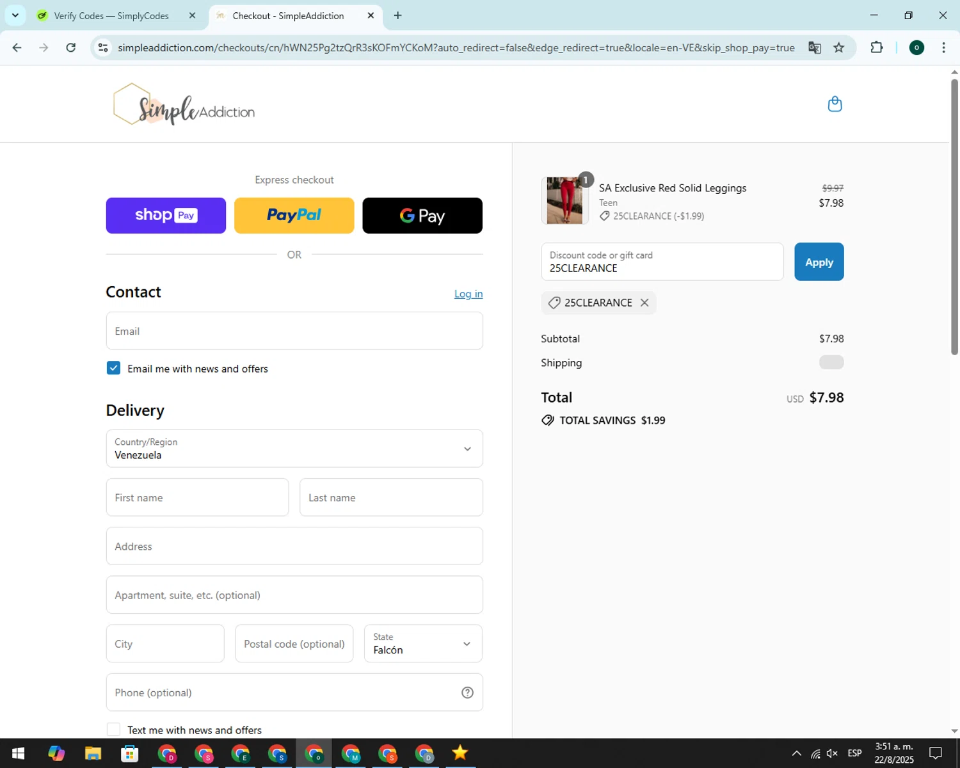Open the shopping bag cart icon
Viewport: 960px width, 768px height.
[x=835, y=104]
